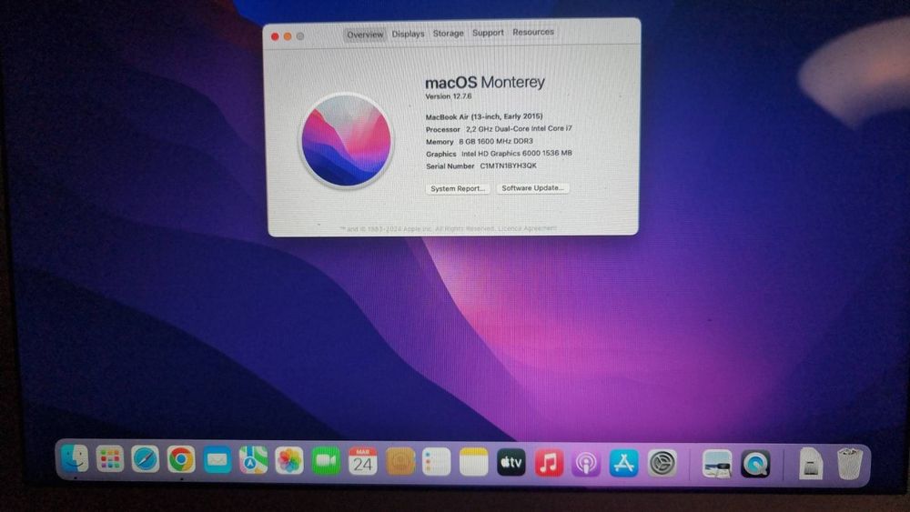The image size is (910, 512).
Task: Launch the Music app from Dock
Action: click(x=549, y=463)
